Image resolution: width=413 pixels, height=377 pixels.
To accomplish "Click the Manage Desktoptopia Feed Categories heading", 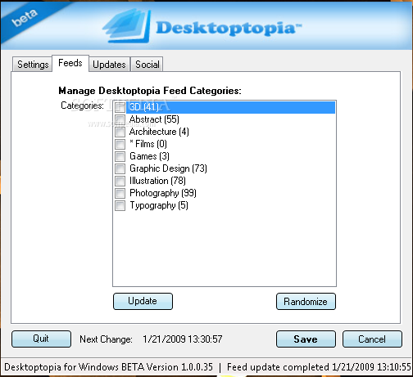I will (x=150, y=91).
